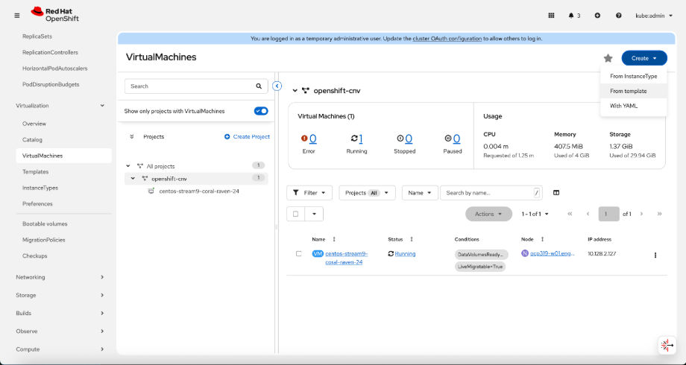The width and height of the screenshot is (686, 365).
Task: Open the ocp319-w01 node link
Action: click(552, 253)
